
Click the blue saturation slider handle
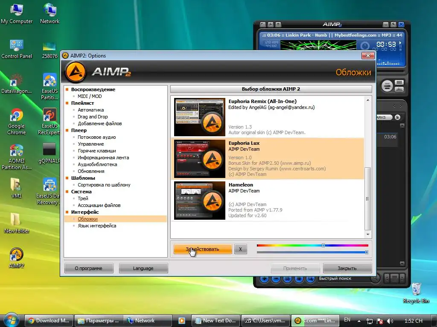pos(367,252)
